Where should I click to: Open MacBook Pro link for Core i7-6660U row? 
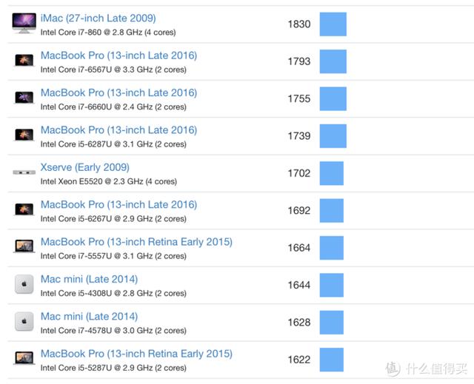click(118, 93)
